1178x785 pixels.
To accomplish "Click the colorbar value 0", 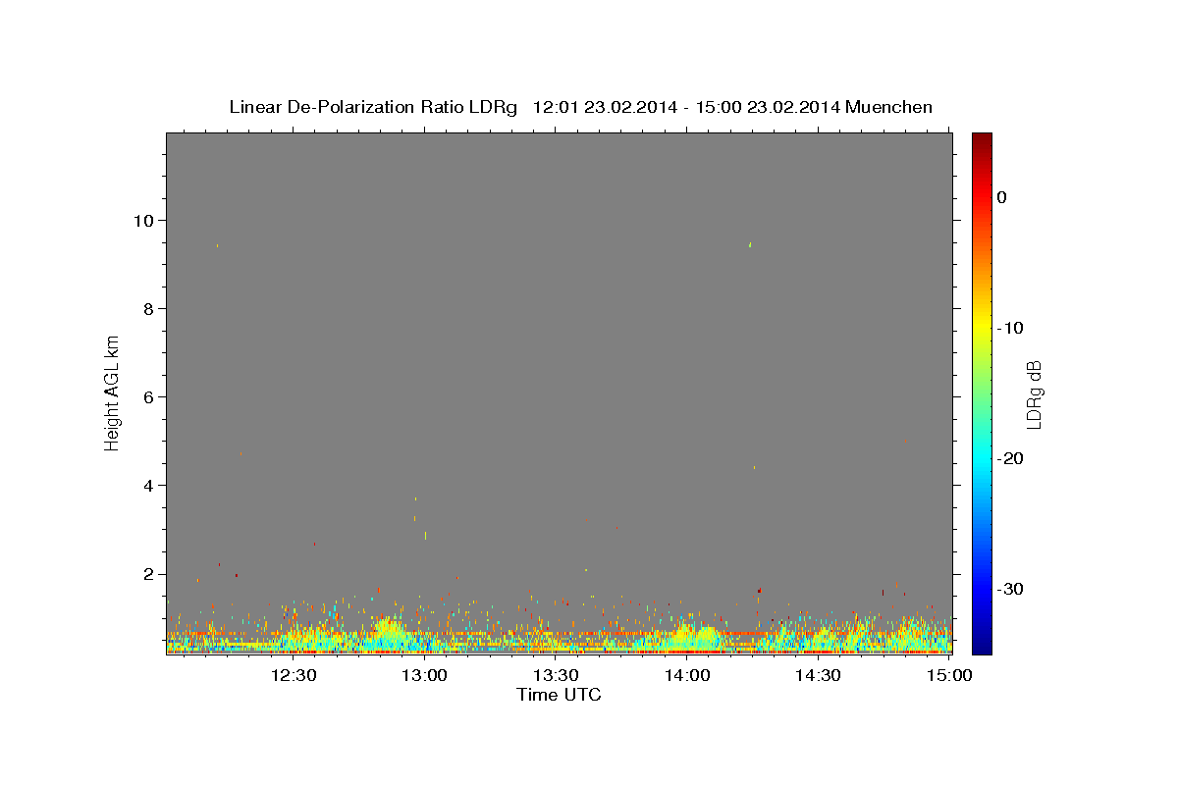I will (x=1001, y=197).
